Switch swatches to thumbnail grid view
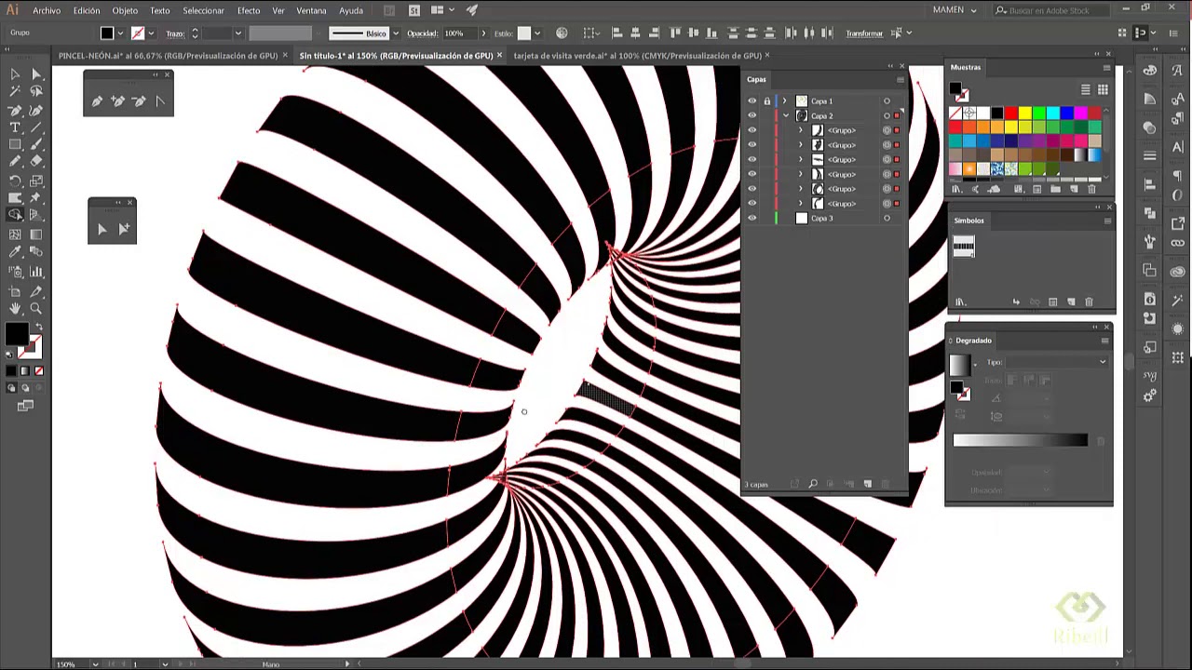Viewport: 1192px width, 670px height. [1103, 89]
